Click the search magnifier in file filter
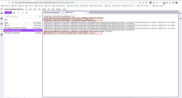The height and width of the screenshot is (98, 182). tap(40, 16)
